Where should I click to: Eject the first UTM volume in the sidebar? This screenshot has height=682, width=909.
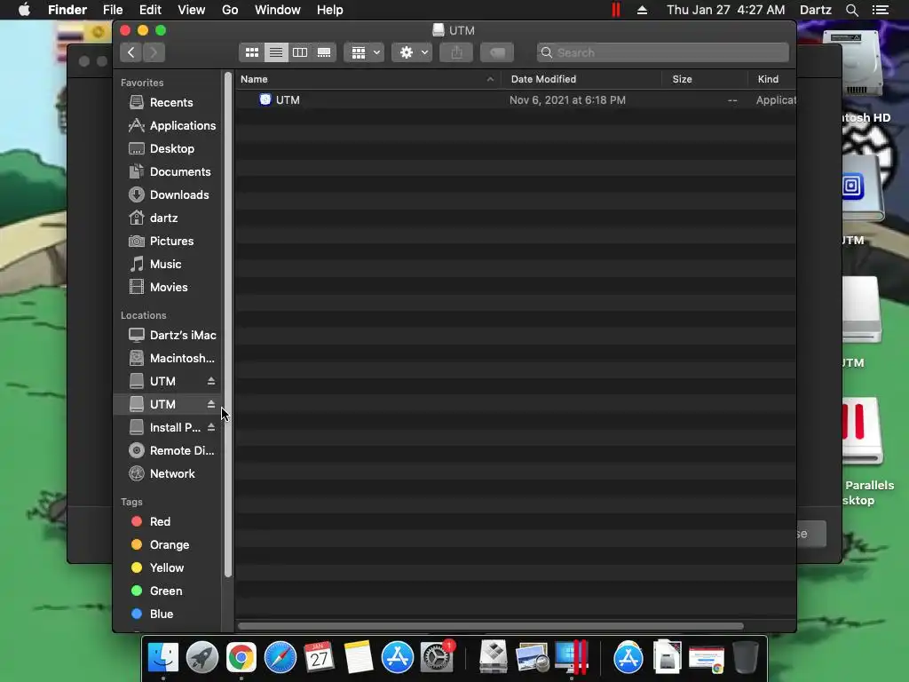[211, 381]
